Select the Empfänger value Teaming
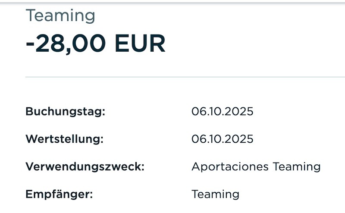The image size is (345, 213). pos(215,194)
